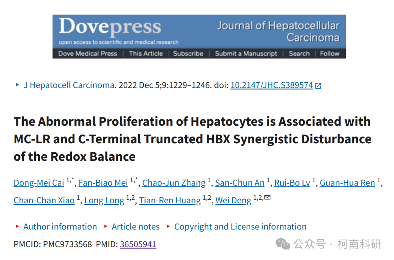Expand the Article notes section
This screenshot has width=394, height=260.
pyautogui.click(x=136, y=227)
